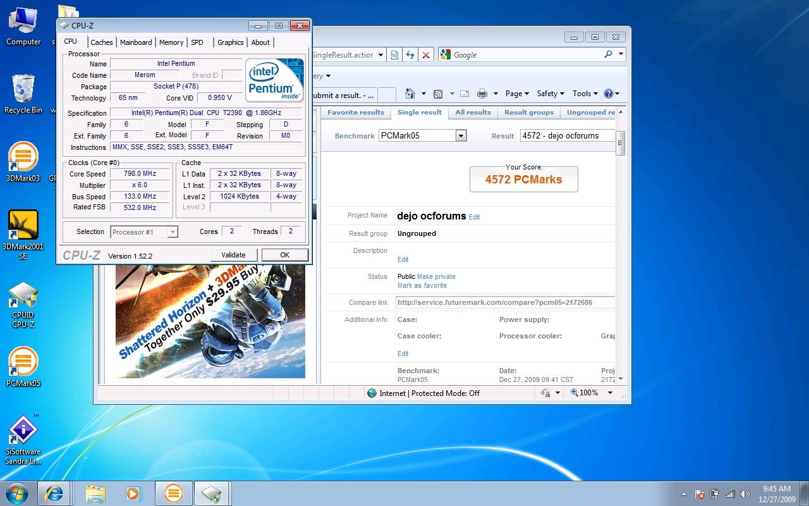809x506 pixels.
Task: Switch to the CPU-Z taskbar button
Action: 212,493
